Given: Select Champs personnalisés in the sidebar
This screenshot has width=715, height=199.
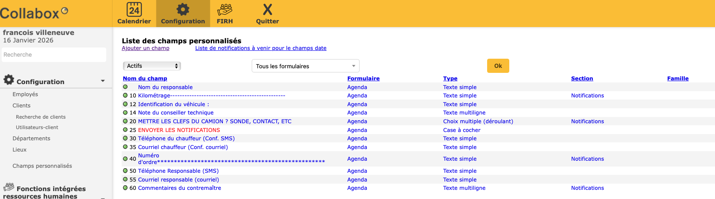Looking at the screenshot, I should click(42, 166).
